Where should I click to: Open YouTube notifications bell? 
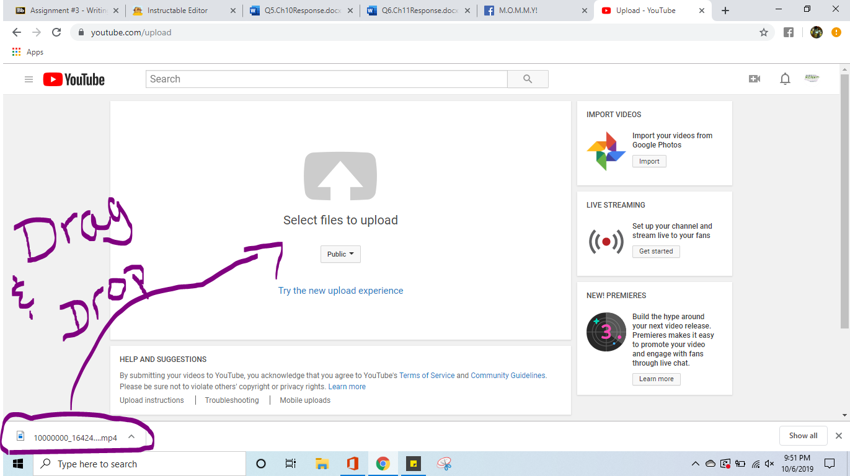(x=785, y=79)
